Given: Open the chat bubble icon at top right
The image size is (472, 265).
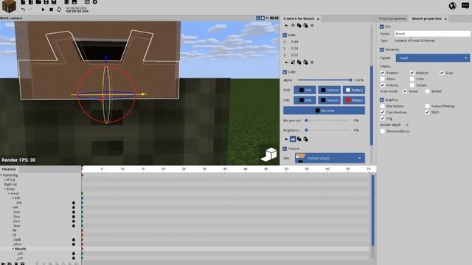Looking at the screenshot, I should pos(465,6).
